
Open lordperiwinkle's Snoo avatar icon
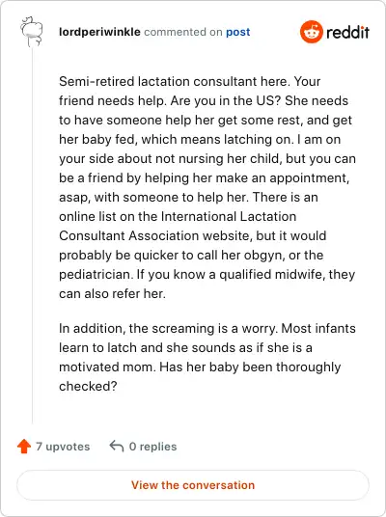coord(31,32)
